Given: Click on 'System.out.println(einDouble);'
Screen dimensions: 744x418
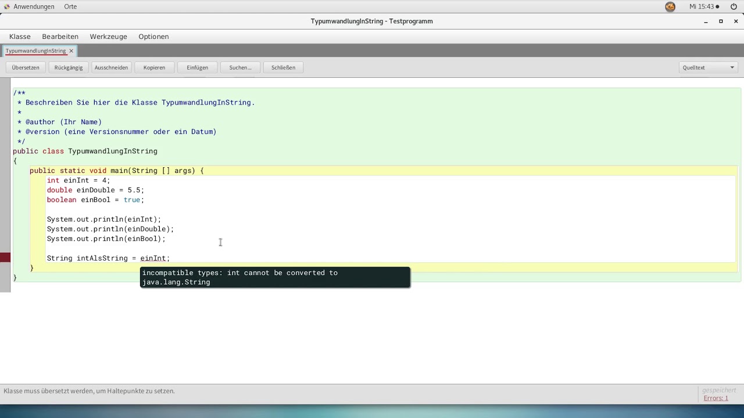Looking at the screenshot, I should (110, 229).
